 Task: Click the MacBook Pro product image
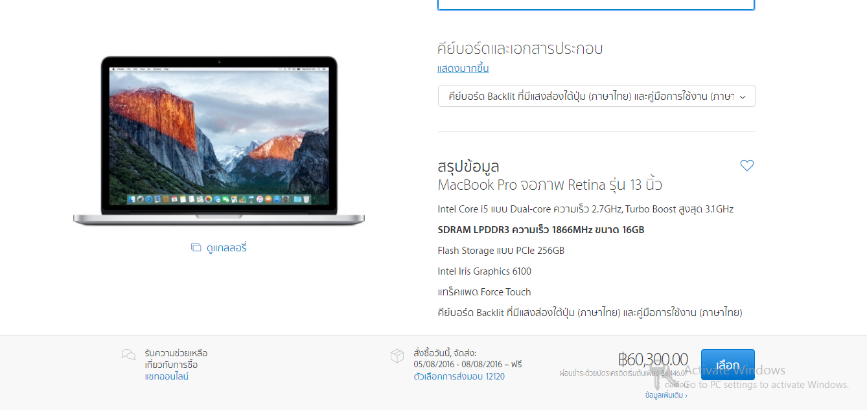tap(219, 141)
